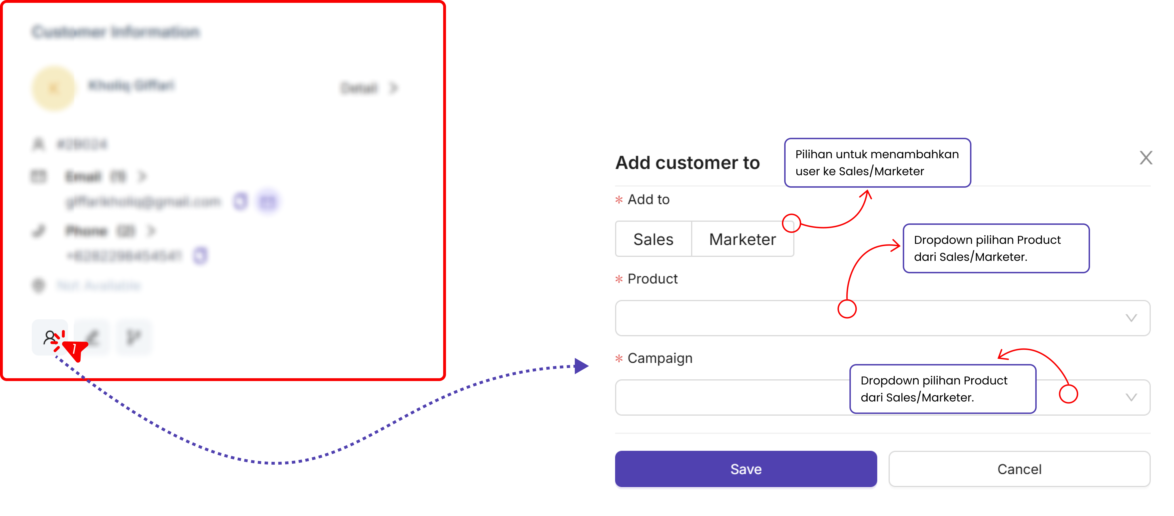The image size is (1174, 516).
Task: Click the customer avatar circle
Action: pos(54,88)
